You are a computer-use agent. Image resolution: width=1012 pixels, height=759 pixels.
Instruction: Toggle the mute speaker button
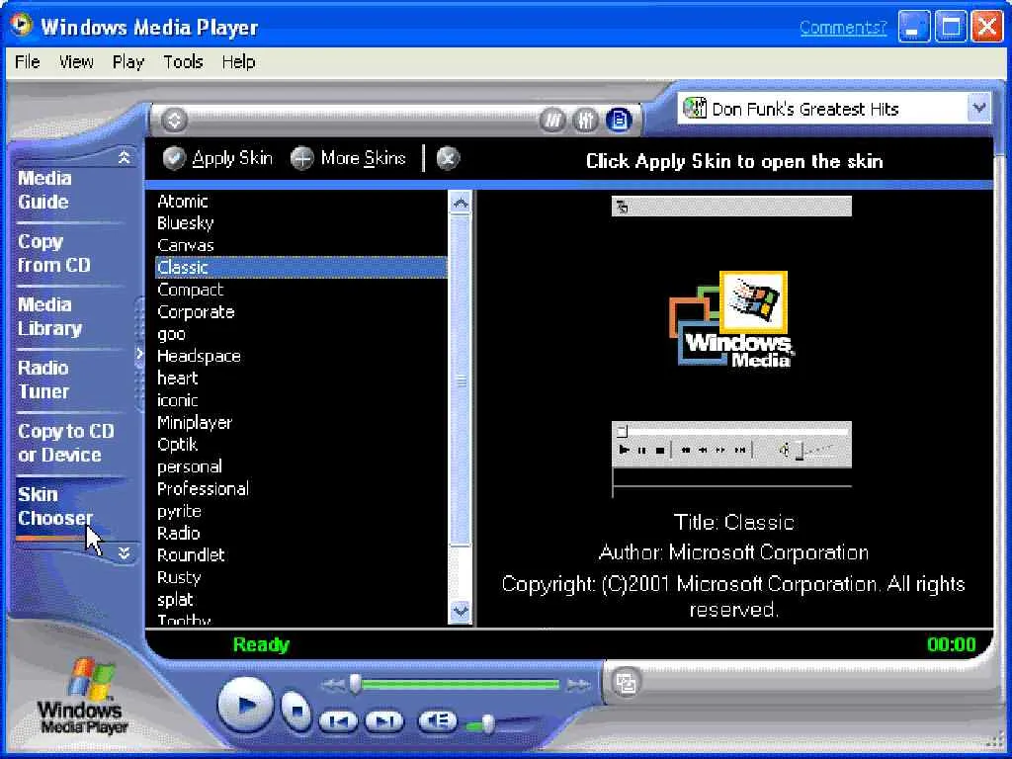click(x=437, y=720)
